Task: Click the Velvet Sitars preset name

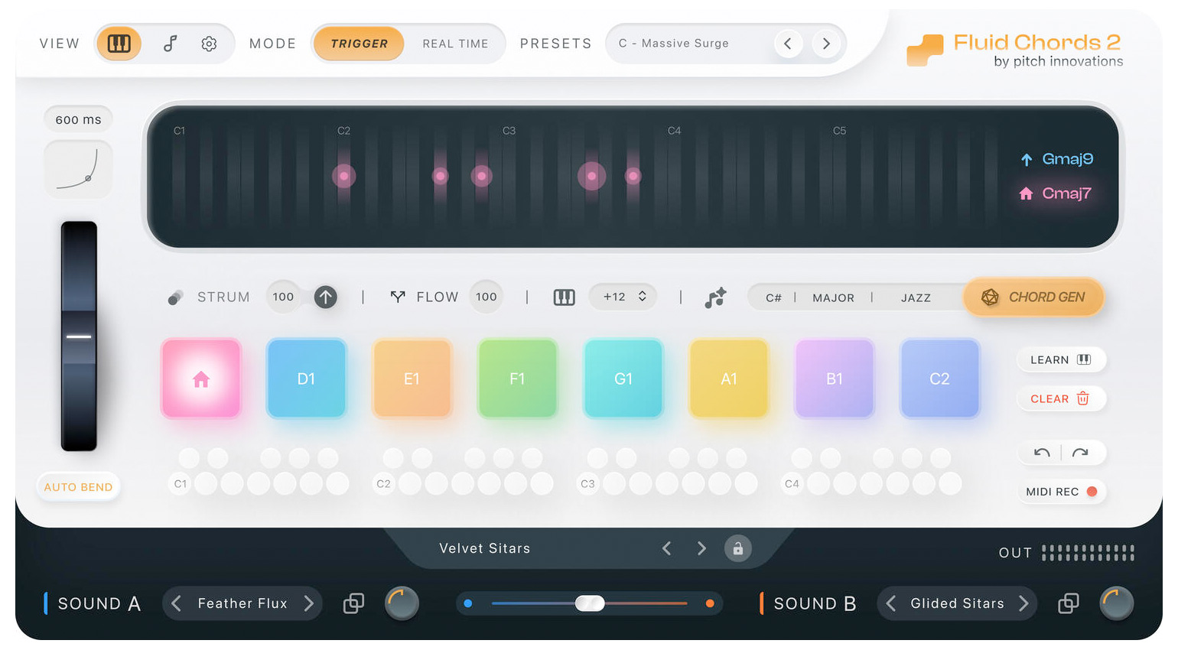Action: (x=485, y=548)
